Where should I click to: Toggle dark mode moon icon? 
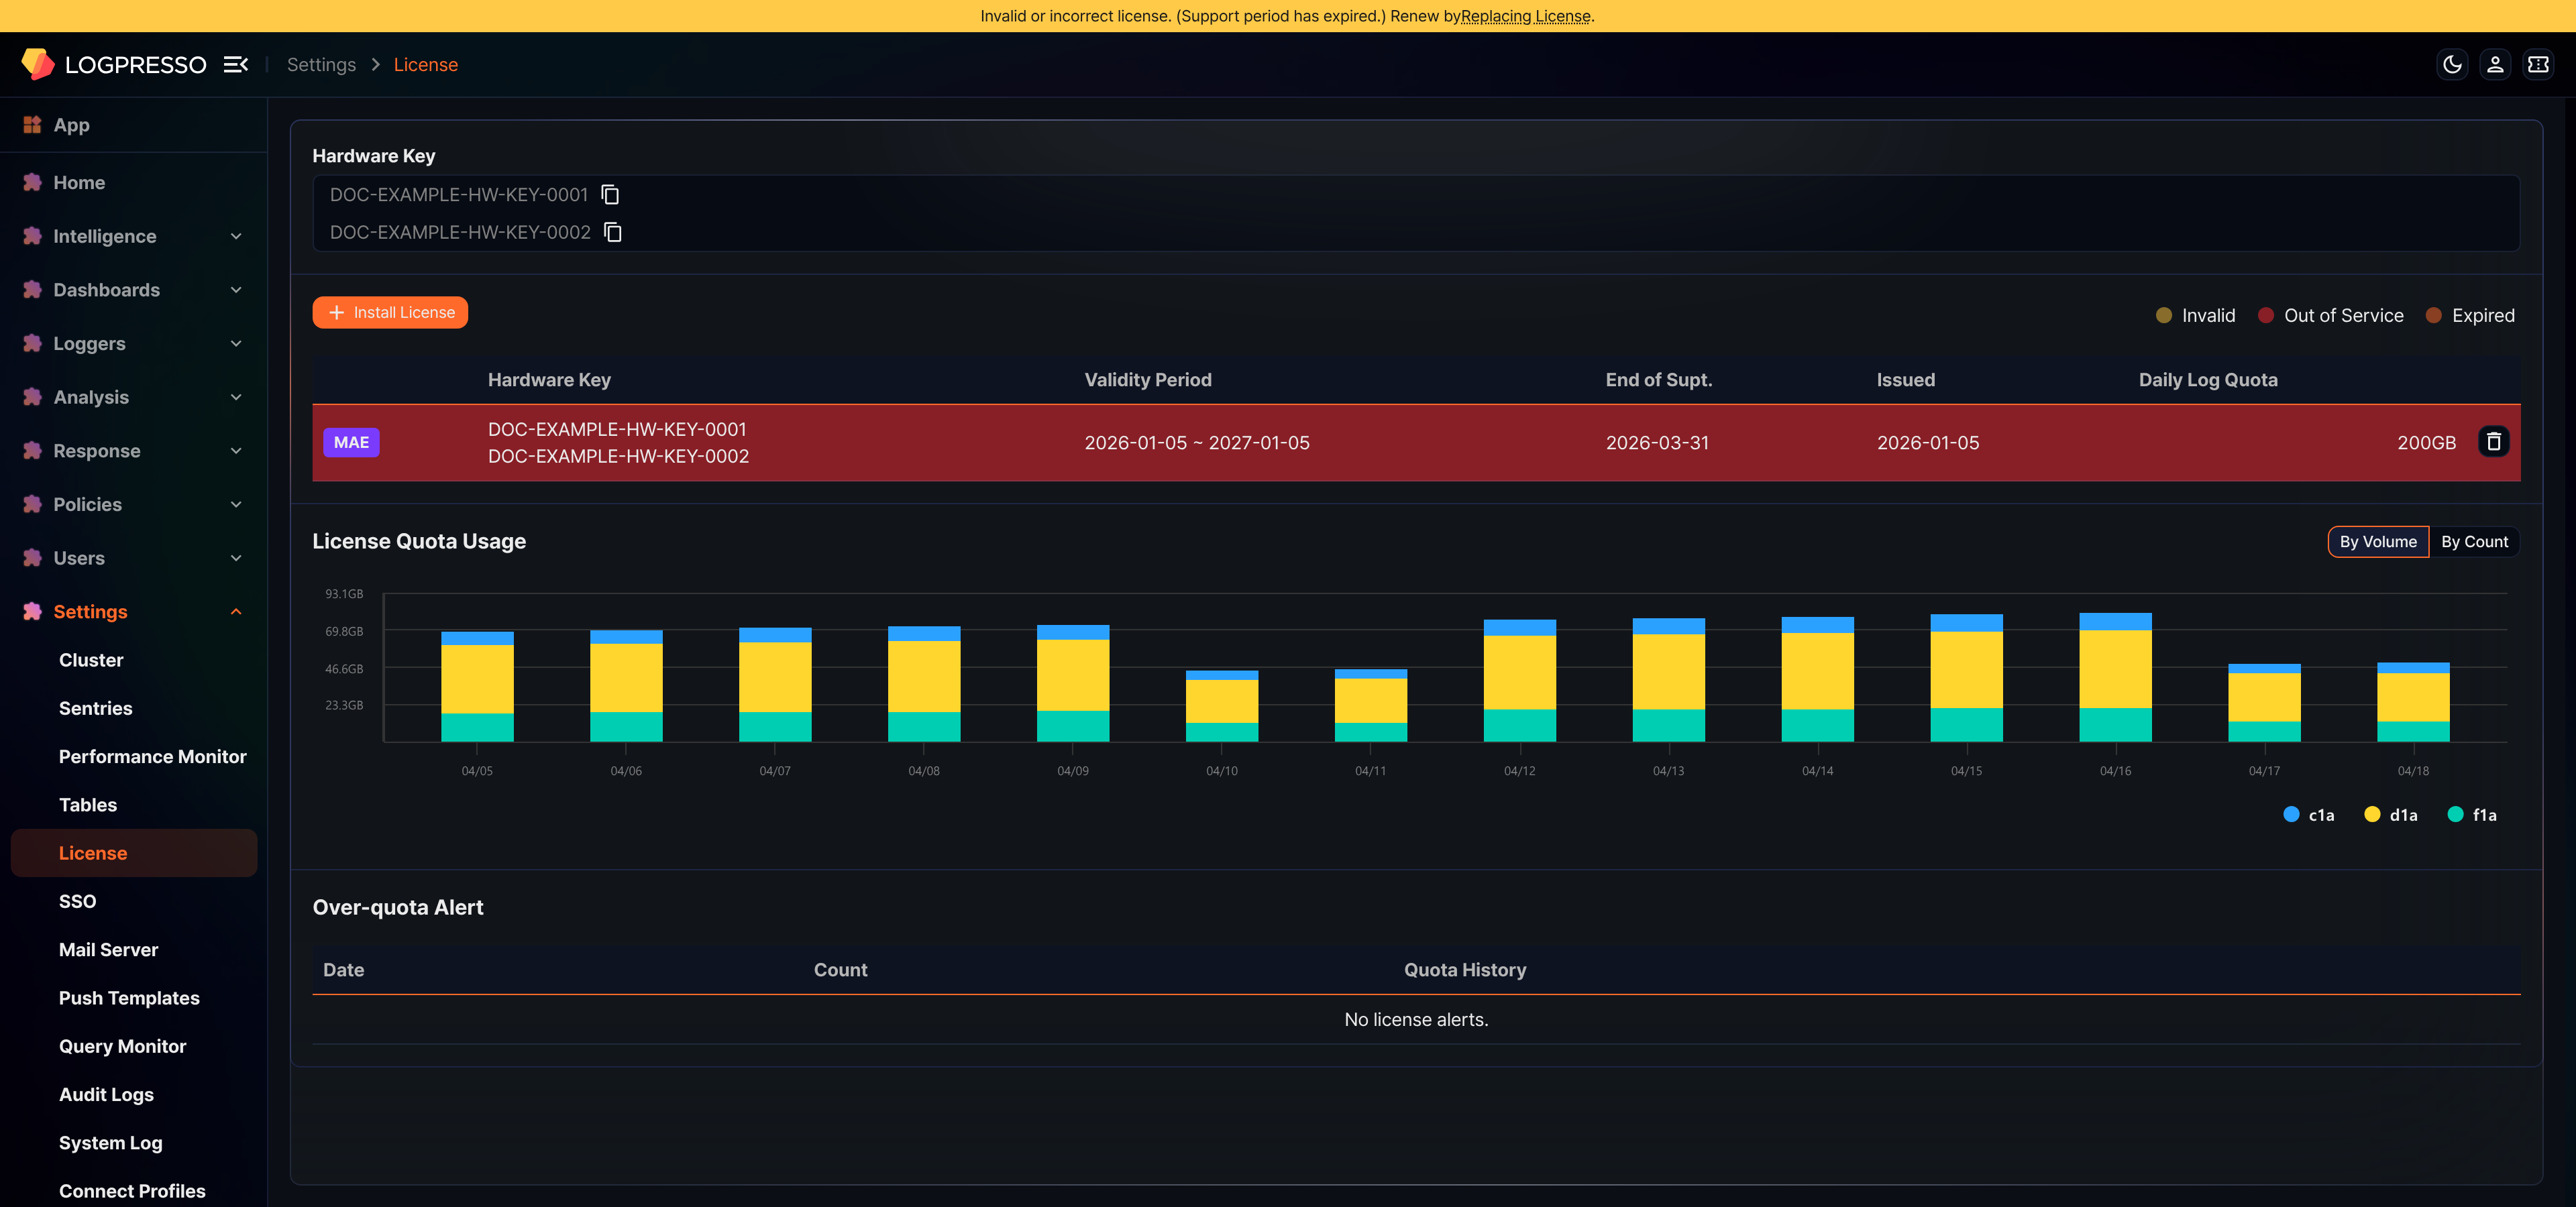click(2452, 65)
